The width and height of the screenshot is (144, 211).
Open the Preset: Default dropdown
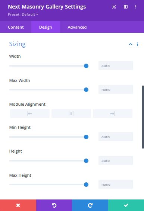(23, 15)
